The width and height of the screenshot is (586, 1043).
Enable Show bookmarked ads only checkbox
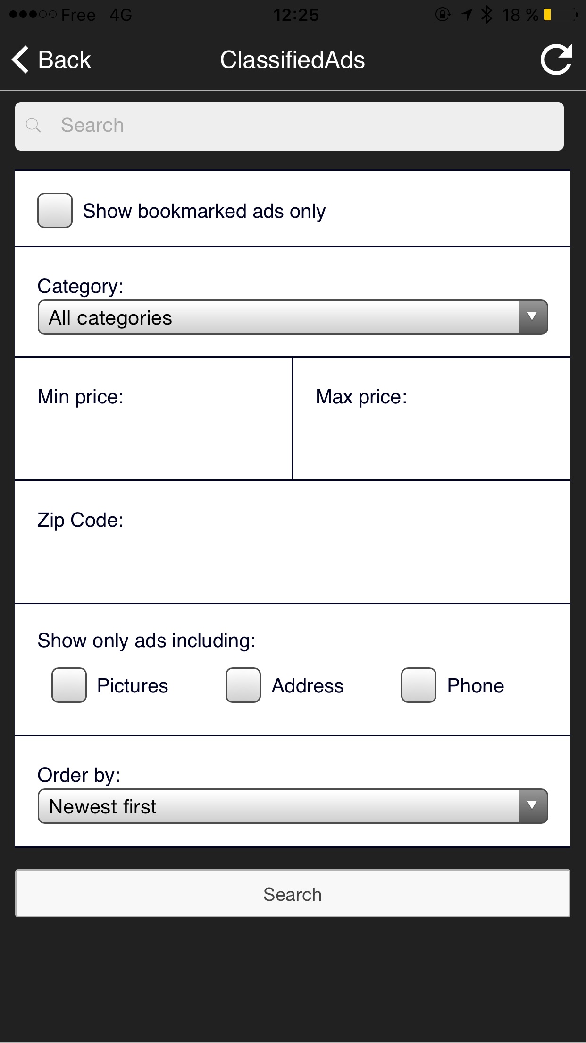pos(55,211)
